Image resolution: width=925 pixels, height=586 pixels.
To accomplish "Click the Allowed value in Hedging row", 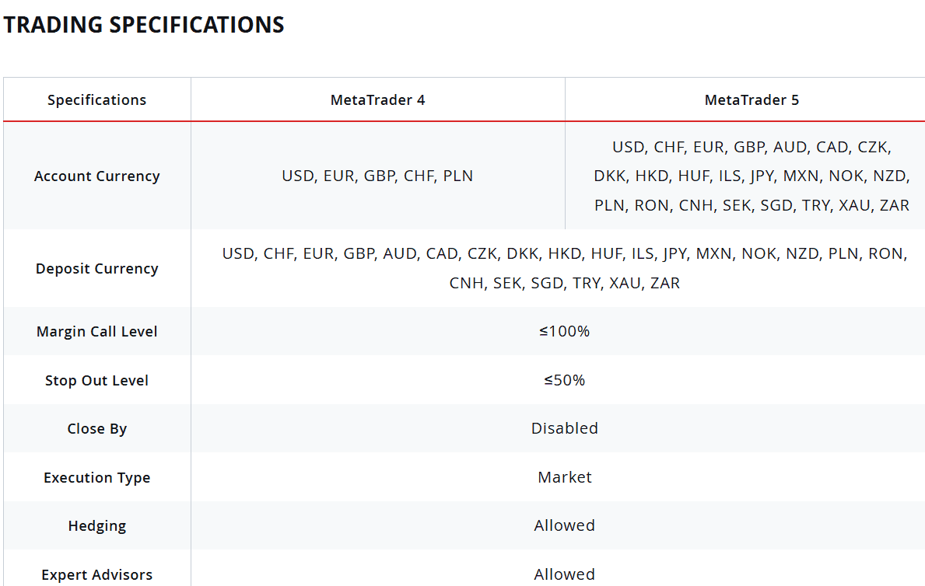I will (x=564, y=525).
